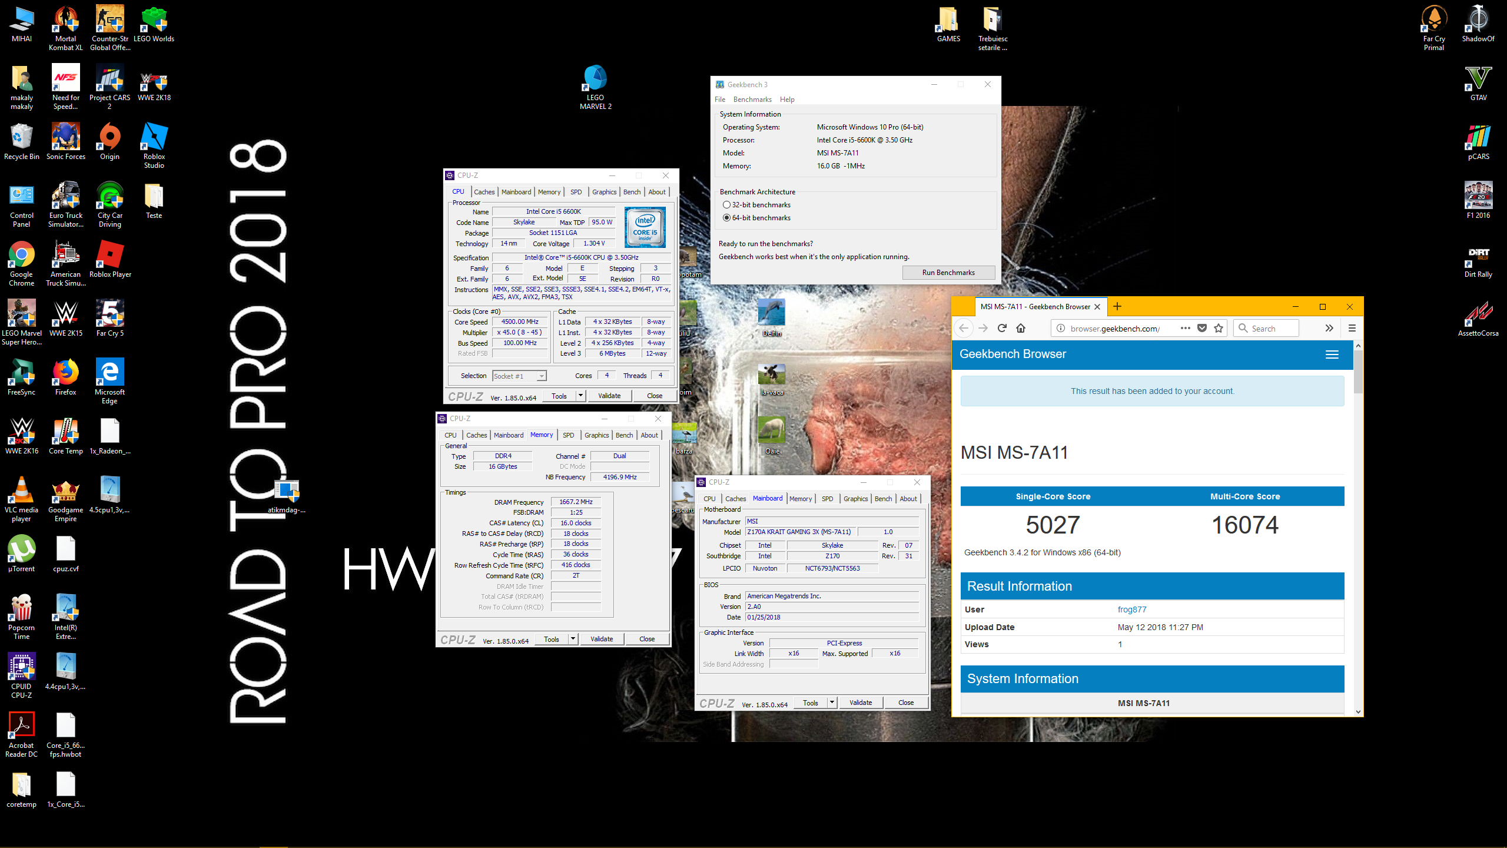Open the Sonic Forces desktop icon

(65, 141)
